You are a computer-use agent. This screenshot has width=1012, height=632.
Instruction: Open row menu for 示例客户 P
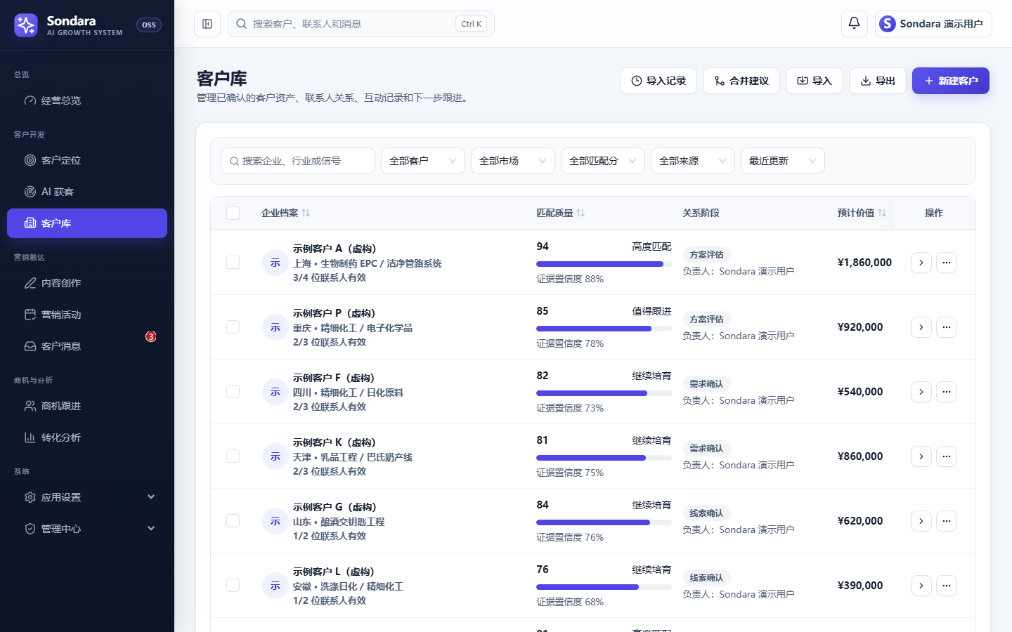pyautogui.click(x=947, y=327)
